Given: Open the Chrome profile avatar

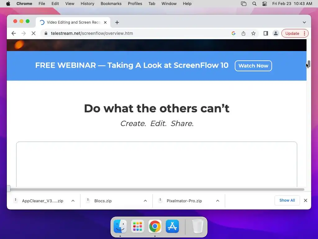Looking at the screenshot, I should [x=276, y=33].
